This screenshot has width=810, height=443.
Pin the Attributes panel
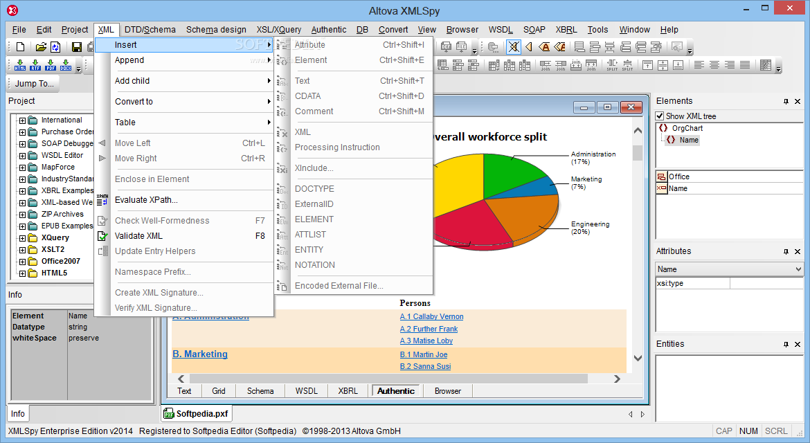pyautogui.click(x=786, y=251)
